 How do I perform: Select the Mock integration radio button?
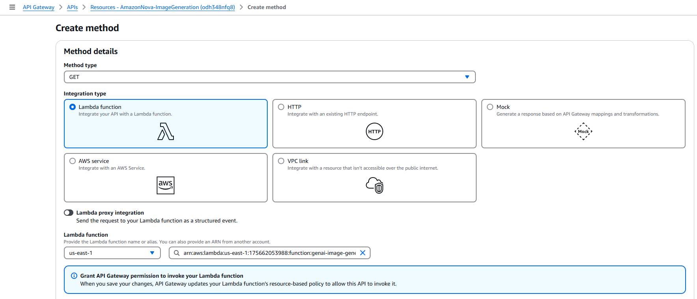click(490, 107)
